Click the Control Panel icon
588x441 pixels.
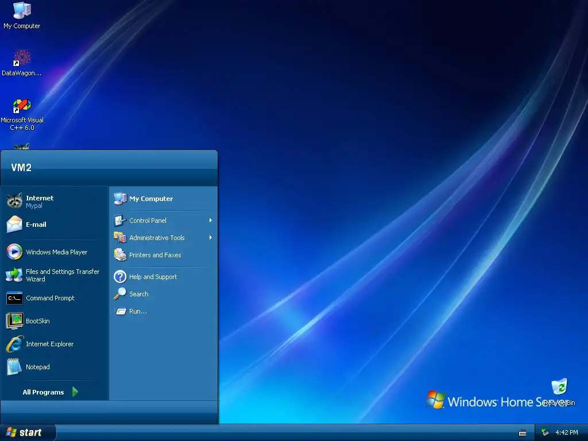120,220
